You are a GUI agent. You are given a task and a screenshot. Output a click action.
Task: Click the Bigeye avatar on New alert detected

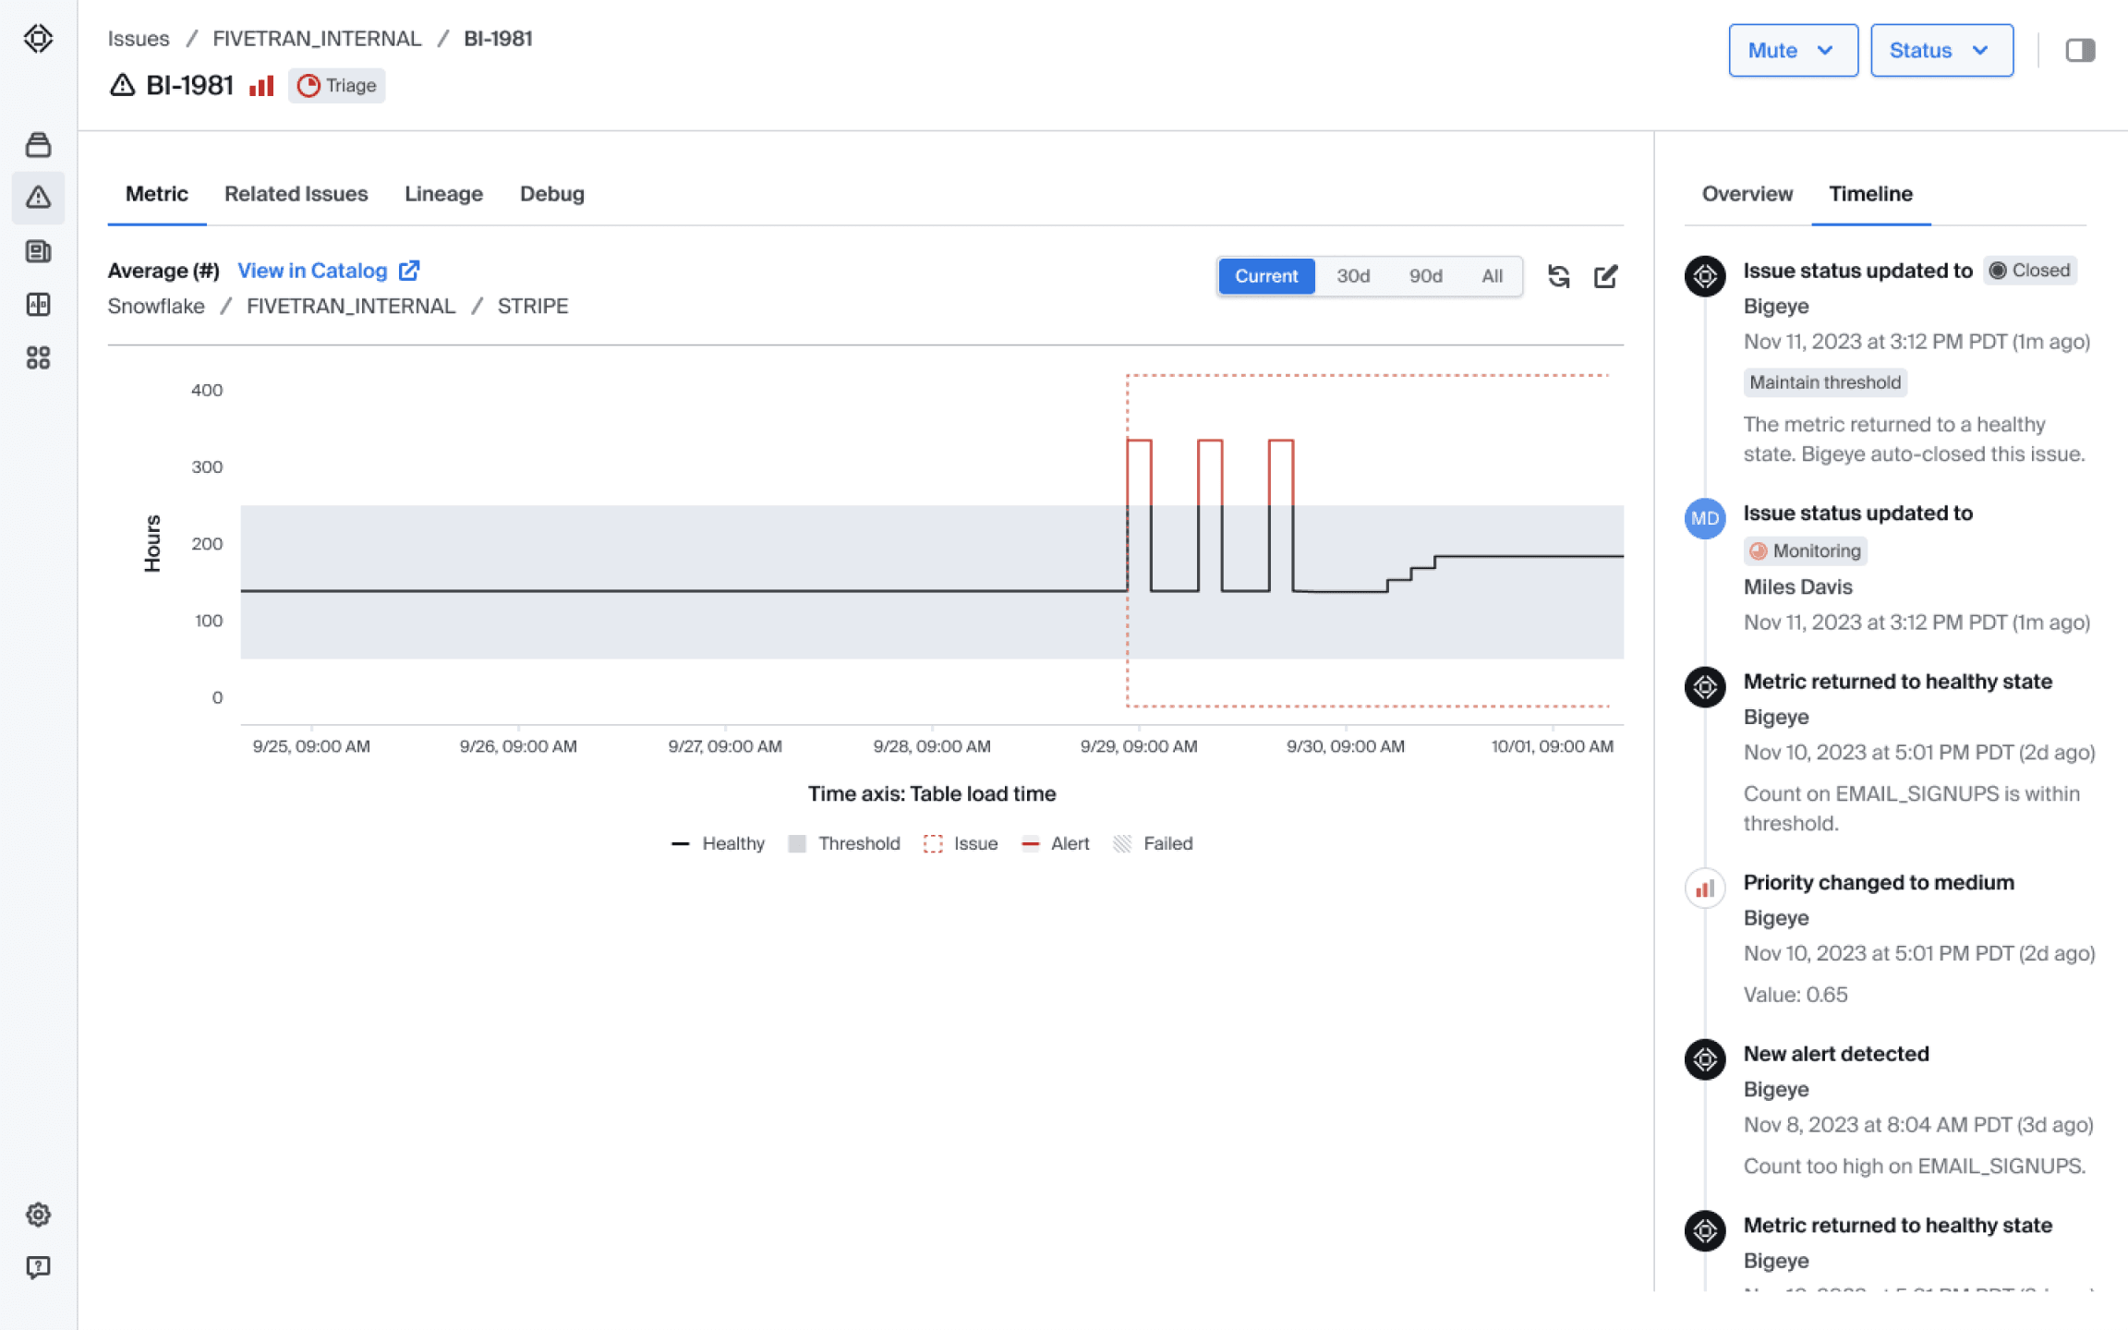pos(1705,1059)
